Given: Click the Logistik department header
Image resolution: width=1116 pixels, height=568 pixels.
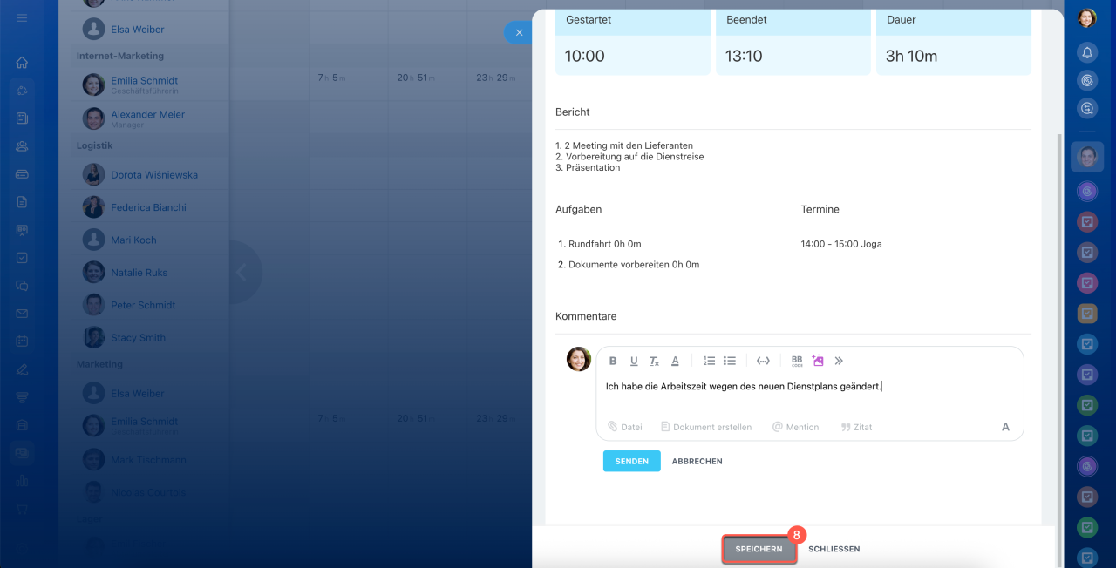Looking at the screenshot, I should click(x=95, y=145).
